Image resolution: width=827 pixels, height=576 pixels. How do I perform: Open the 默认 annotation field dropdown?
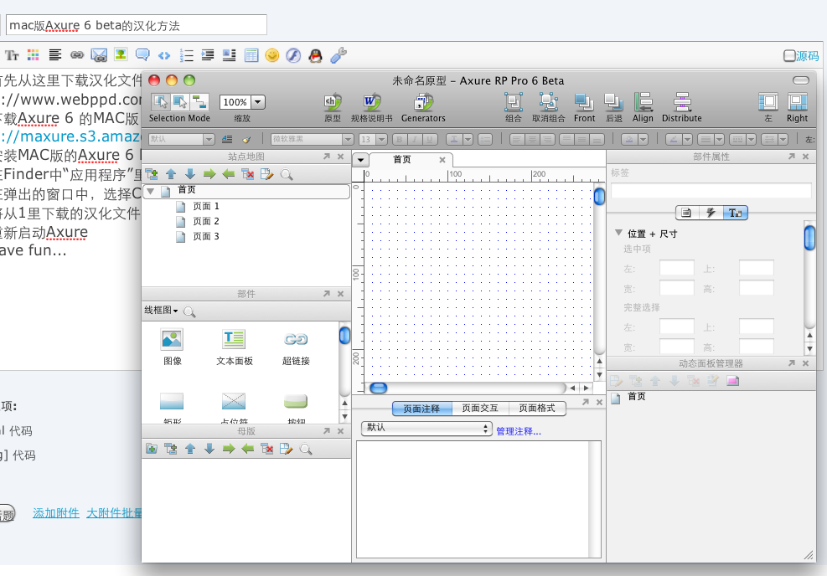[x=426, y=428]
